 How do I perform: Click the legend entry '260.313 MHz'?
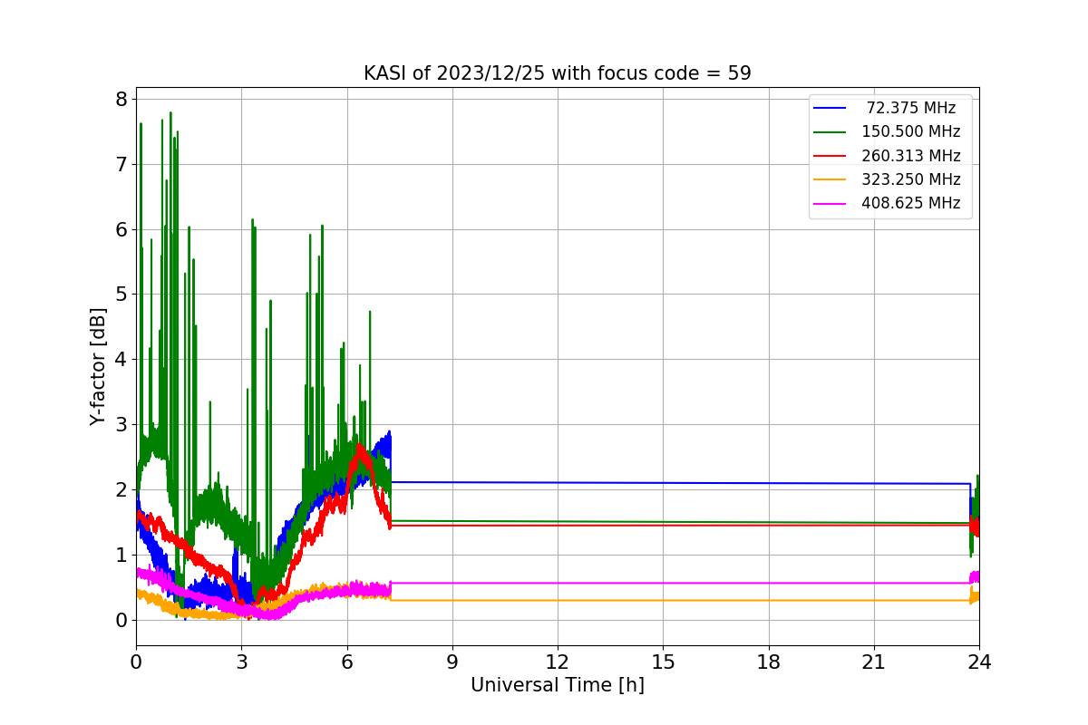tap(911, 156)
